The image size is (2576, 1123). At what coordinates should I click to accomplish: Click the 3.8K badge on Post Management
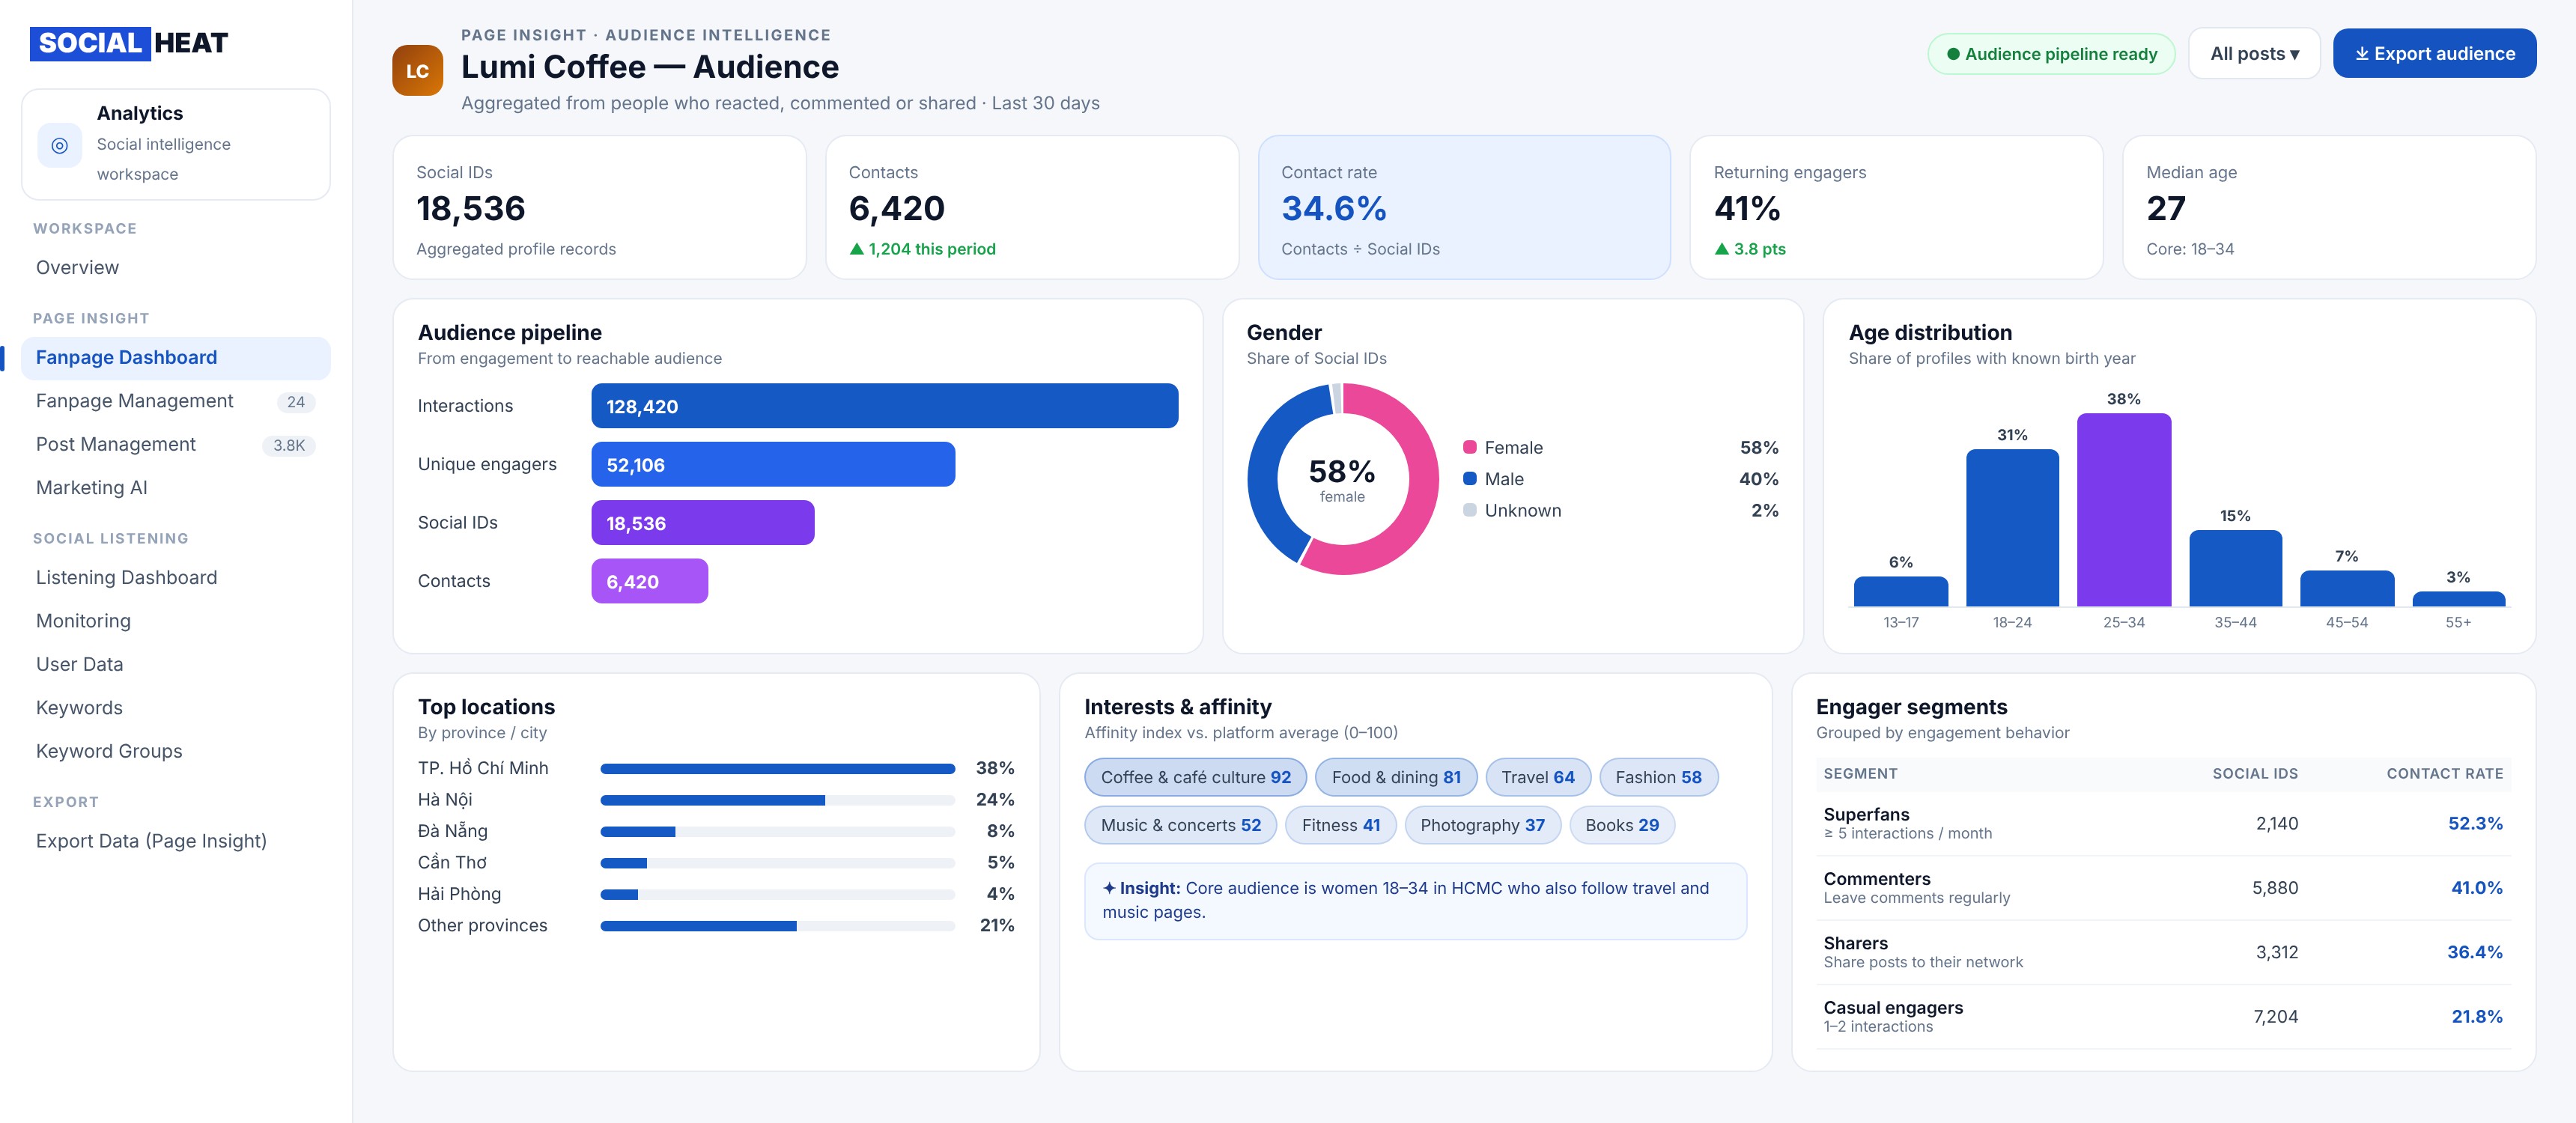(x=289, y=446)
